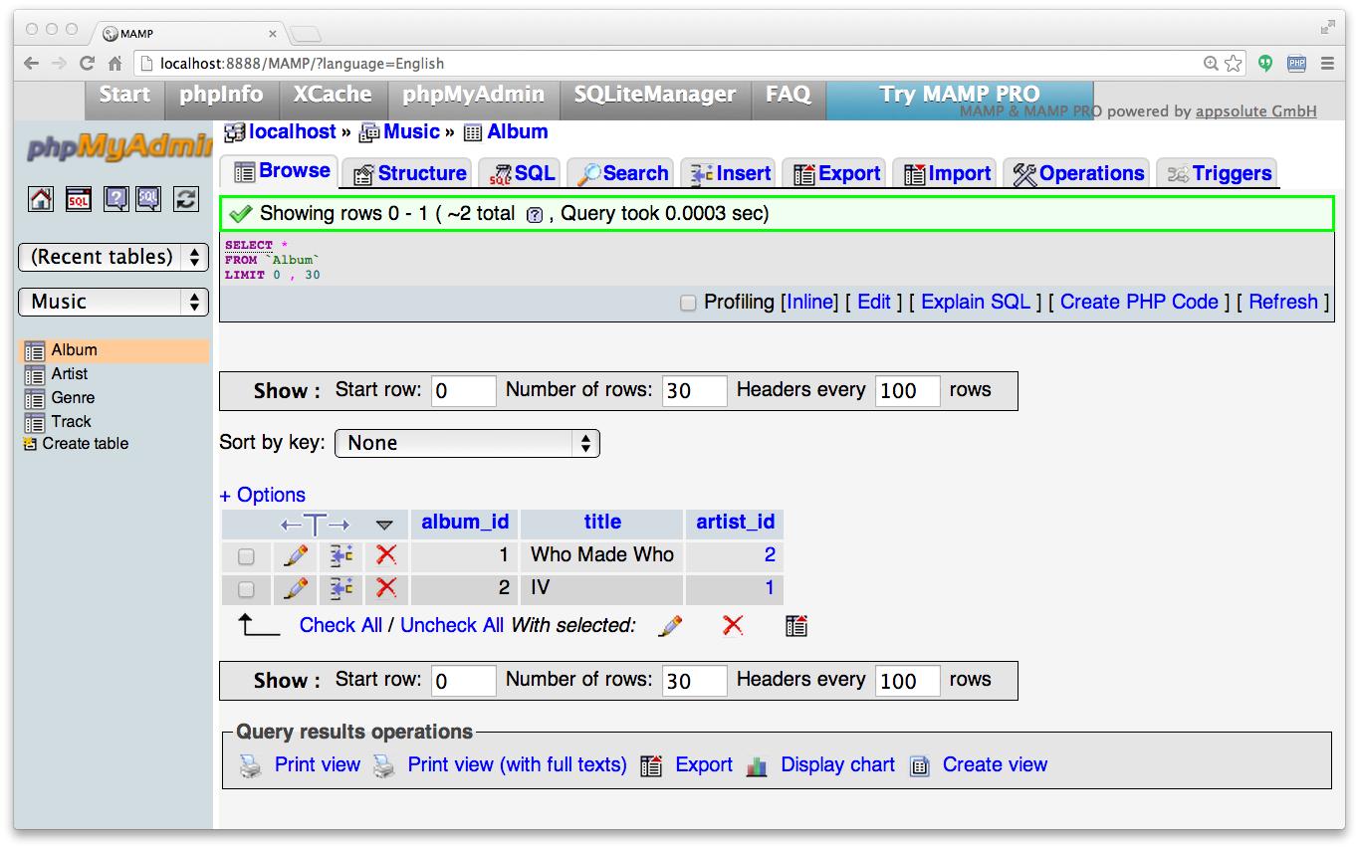The height and width of the screenshot is (849, 1359).
Task: Enable the Profiling checkbox
Action: [x=688, y=303]
